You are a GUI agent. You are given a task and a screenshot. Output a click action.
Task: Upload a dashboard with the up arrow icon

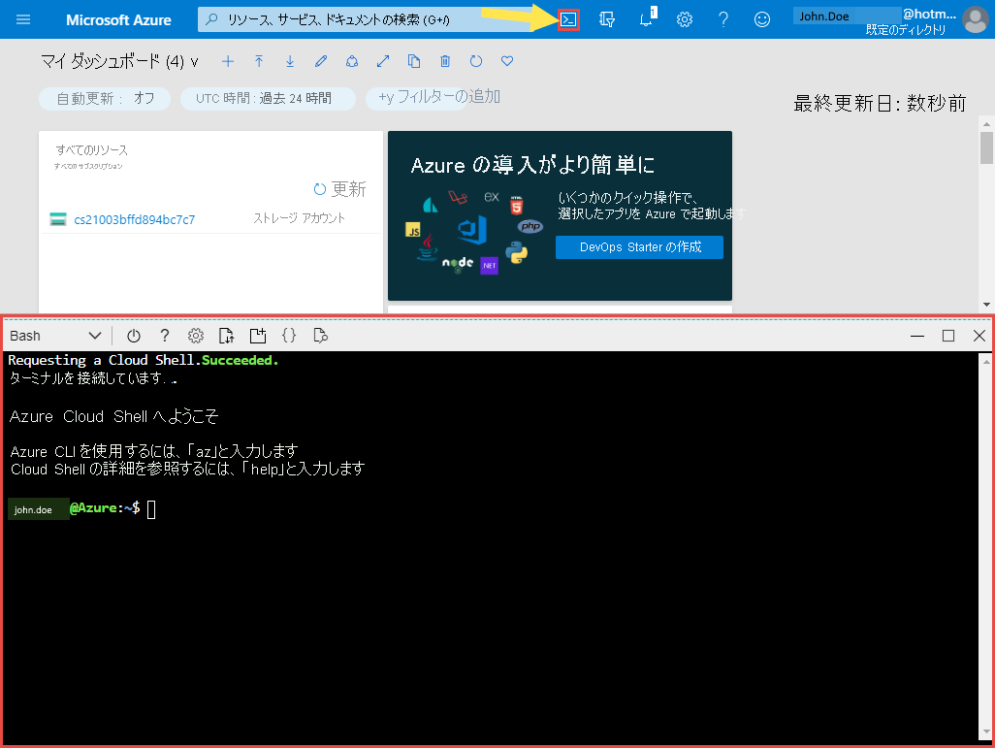(259, 61)
